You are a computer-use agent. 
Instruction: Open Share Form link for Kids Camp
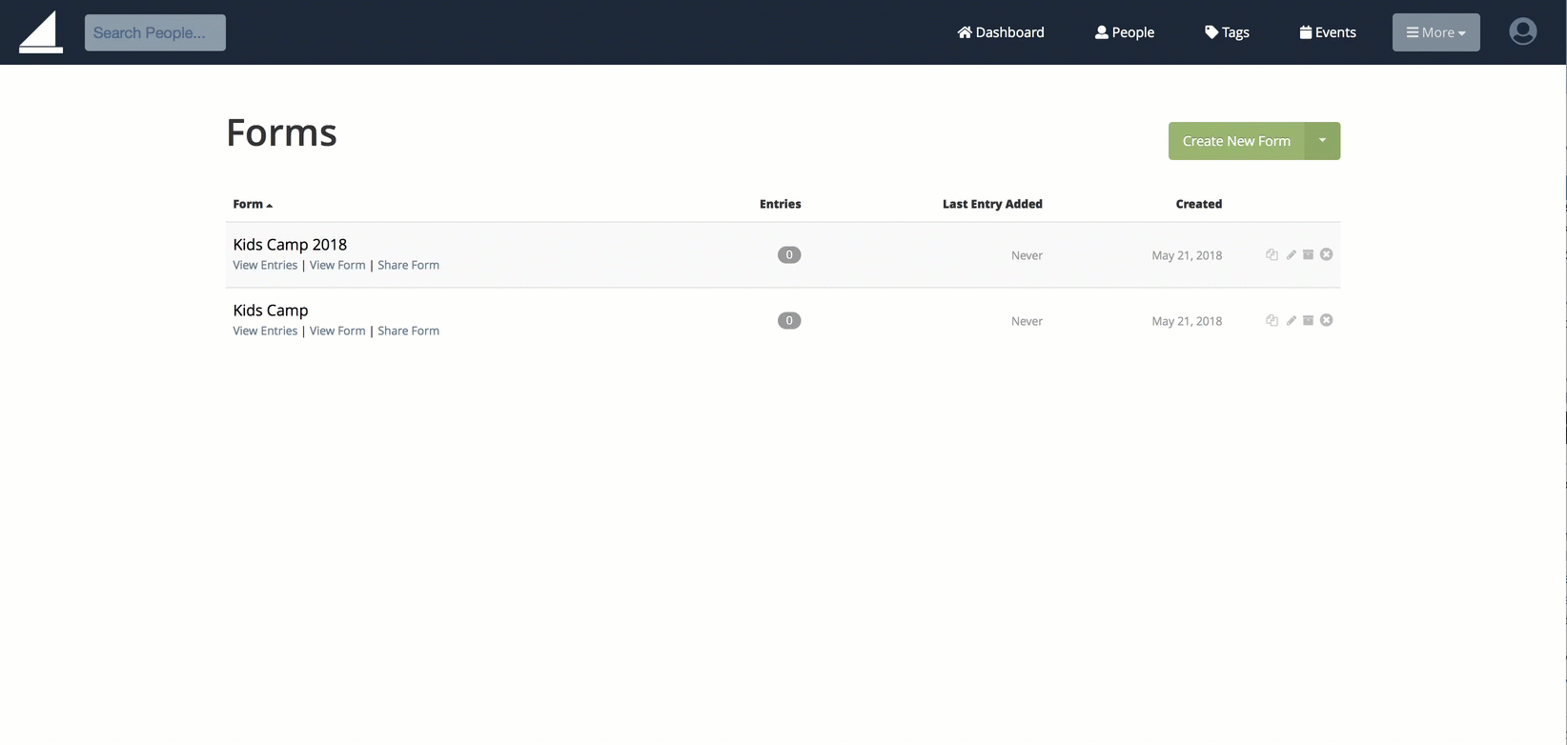point(408,331)
